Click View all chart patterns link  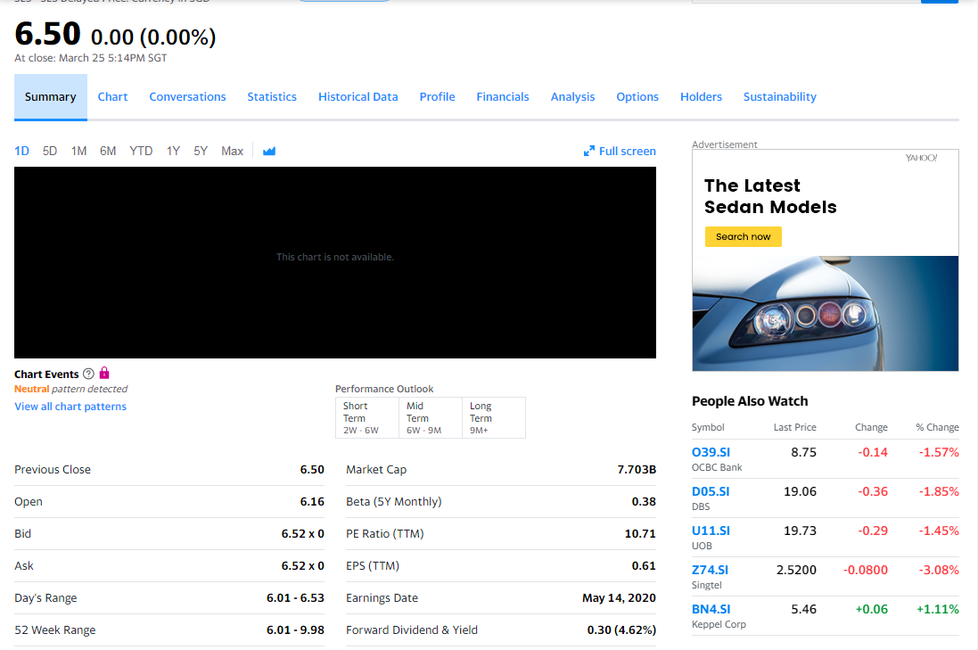(x=70, y=406)
